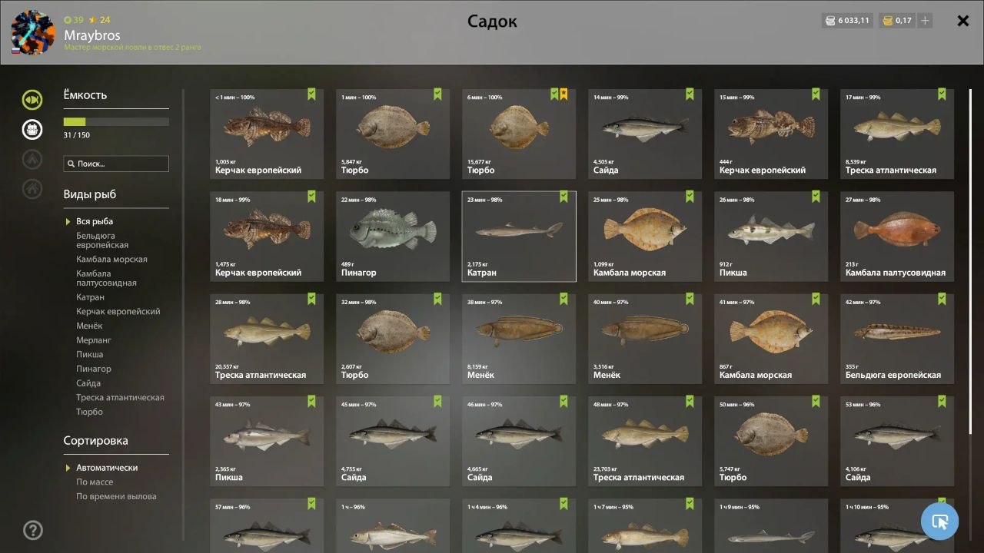Filter list by Треска атлантическая

pyautogui.click(x=120, y=397)
